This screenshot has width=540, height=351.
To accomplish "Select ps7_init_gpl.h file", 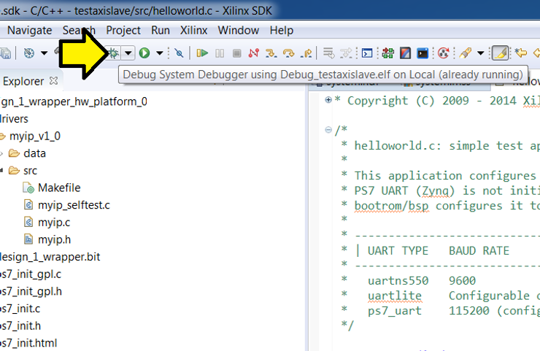I will (31, 291).
